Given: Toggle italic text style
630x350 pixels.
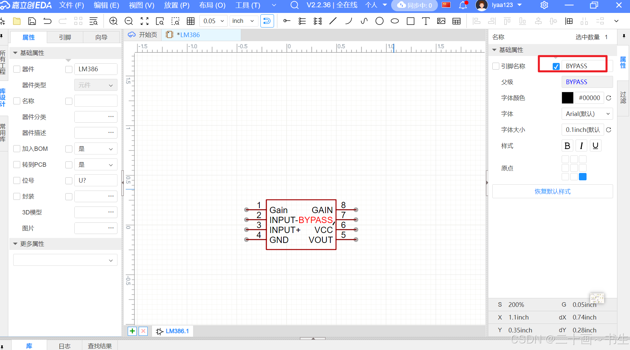Looking at the screenshot, I should click(581, 146).
